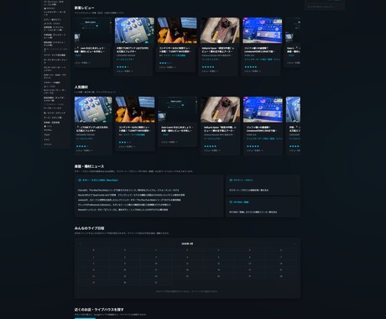The image size is (386, 319).
Task: Open blue knob pedal photo in 新着レビュー
Action: tap(134, 30)
